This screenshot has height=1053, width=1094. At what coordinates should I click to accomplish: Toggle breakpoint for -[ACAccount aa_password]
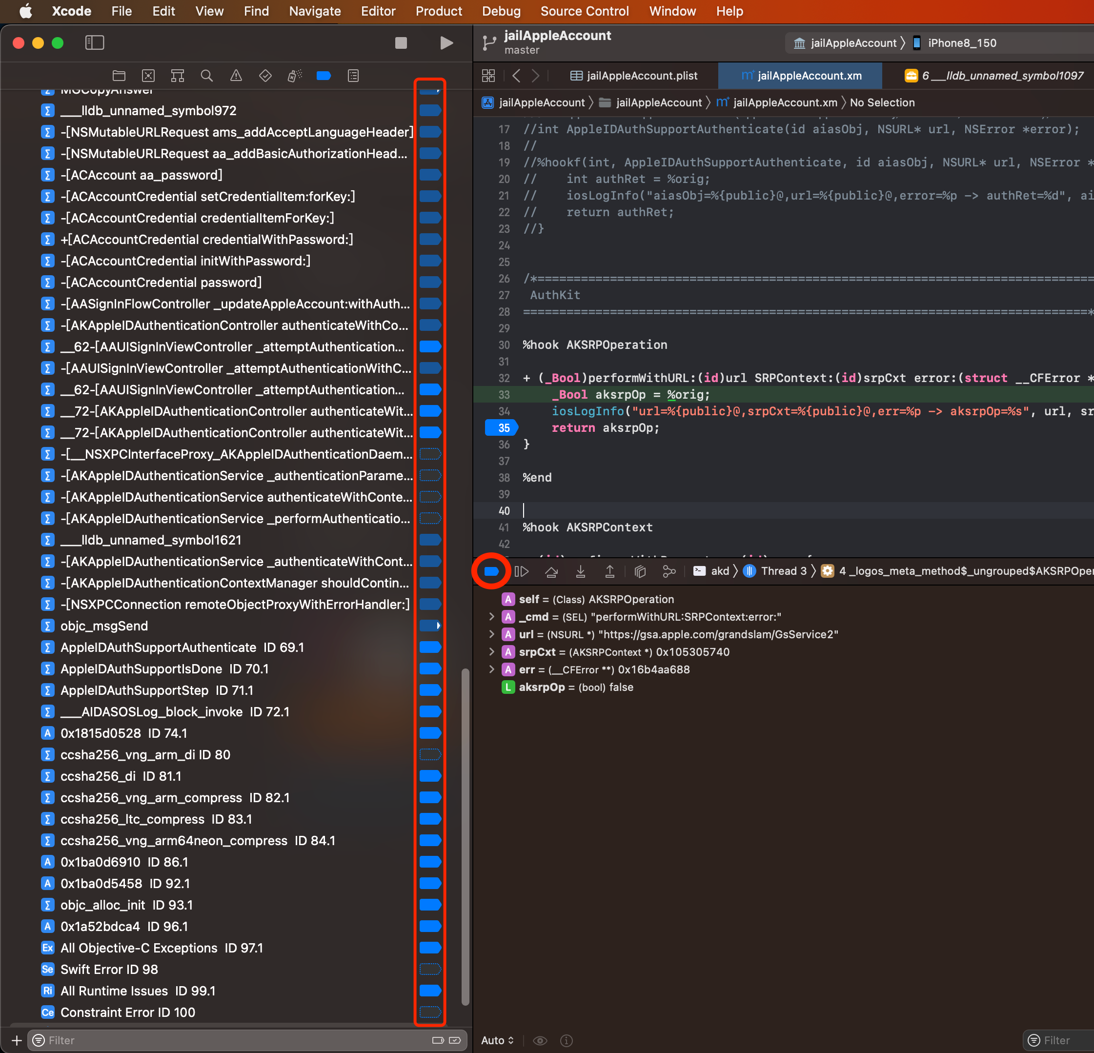(x=430, y=175)
